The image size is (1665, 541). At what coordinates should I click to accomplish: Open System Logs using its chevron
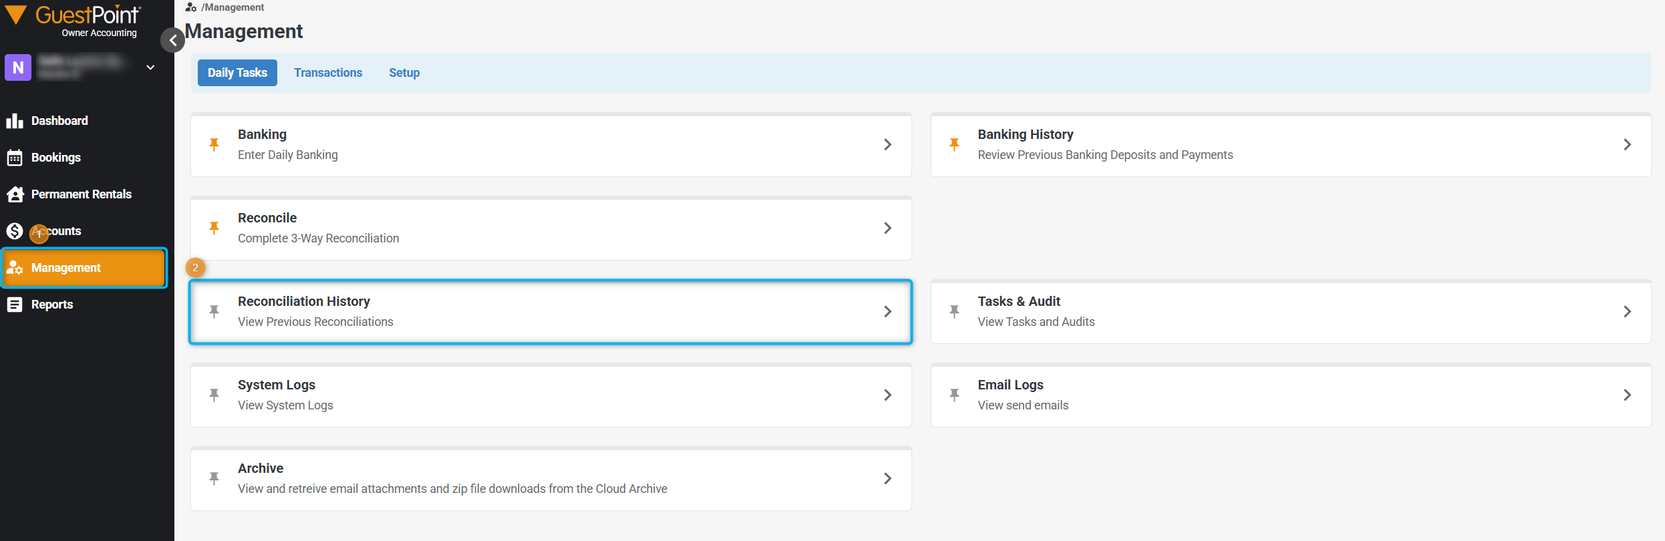[x=888, y=395]
